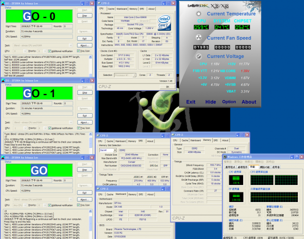304x239 pixels.
Task: Click the Intel Core 2 Duo logo in CPU-Z
Action: point(164,23)
